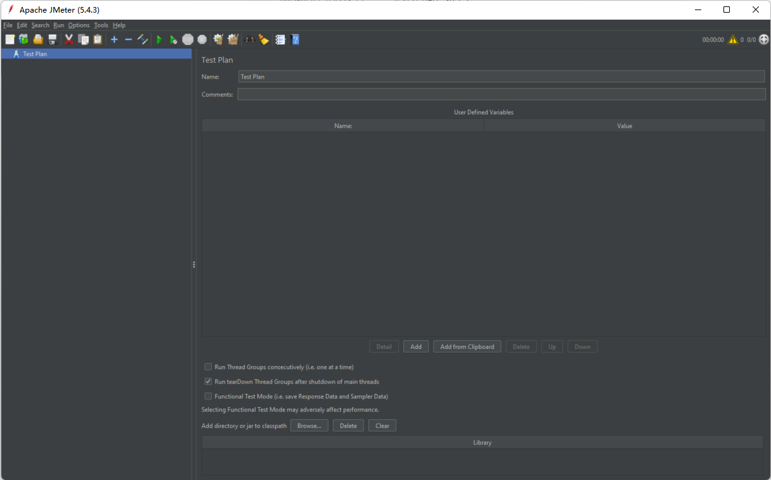The image size is (771, 480).
Task: Click the 0/0 active threads counter
Action: click(x=751, y=39)
